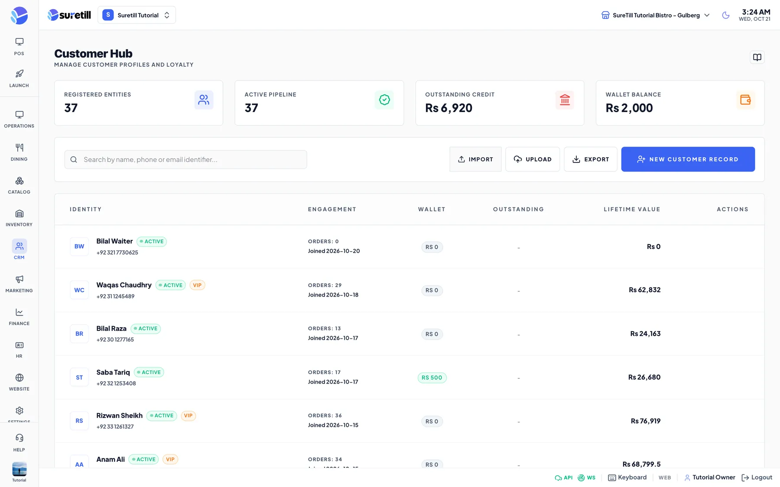The height and width of the screenshot is (487, 780).
Task: Open the Inventory section
Action: click(19, 218)
